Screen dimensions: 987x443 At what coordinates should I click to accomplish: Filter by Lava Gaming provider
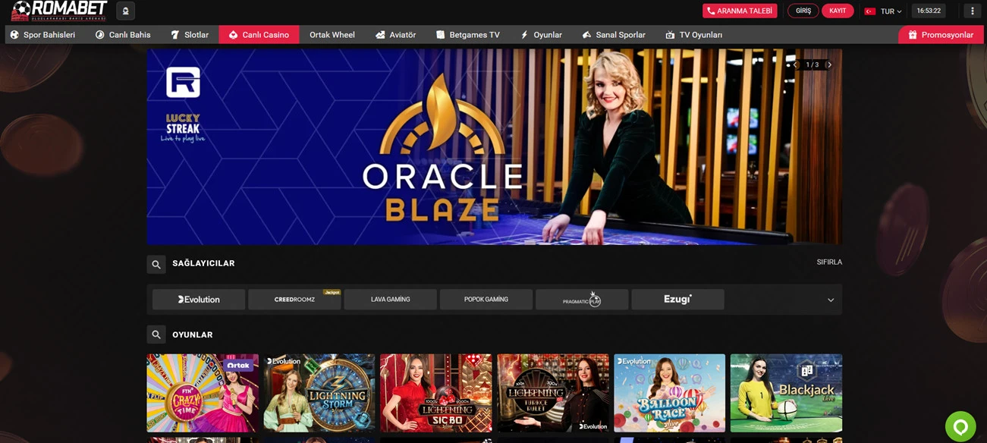click(390, 300)
